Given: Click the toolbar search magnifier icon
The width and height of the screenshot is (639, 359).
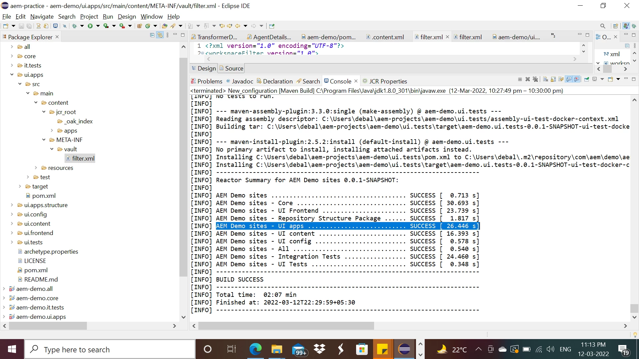Looking at the screenshot, I should pyautogui.click(x=602, y=26).
